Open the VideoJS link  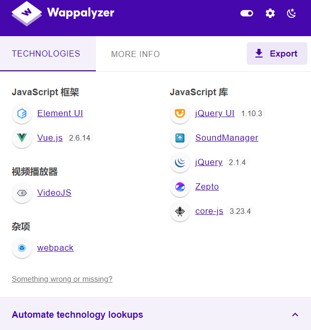click(x=54, y=193)
